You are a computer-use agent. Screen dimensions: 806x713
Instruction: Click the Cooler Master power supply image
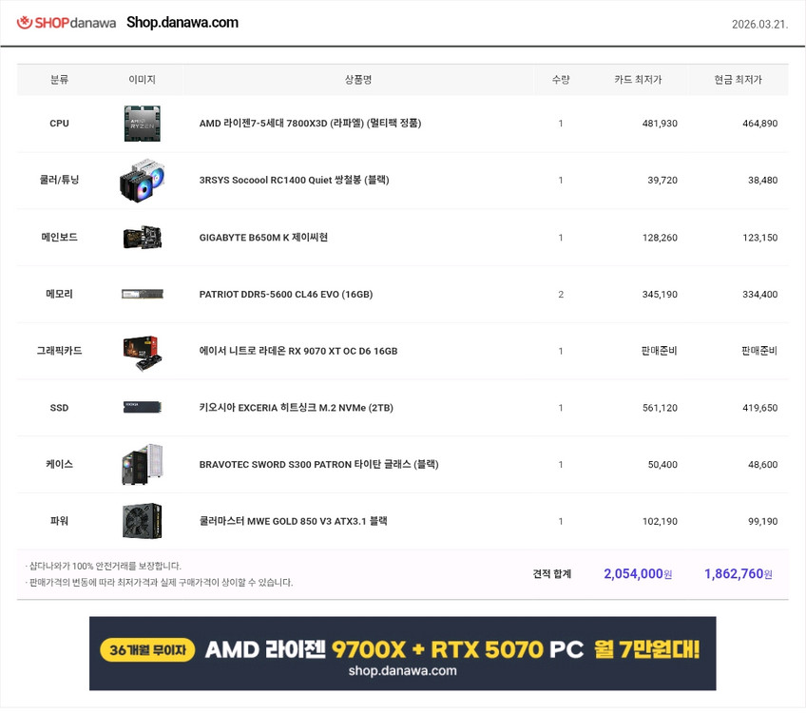tap(142, 521)
